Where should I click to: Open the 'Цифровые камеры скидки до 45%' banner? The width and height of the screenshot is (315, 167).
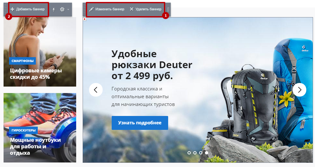click(x=40, y=52)
